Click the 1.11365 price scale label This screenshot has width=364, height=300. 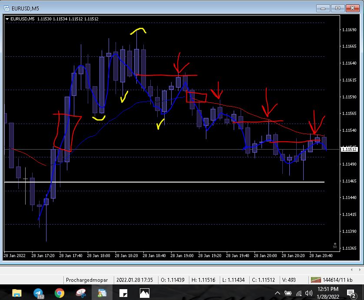tap(349, 248)
